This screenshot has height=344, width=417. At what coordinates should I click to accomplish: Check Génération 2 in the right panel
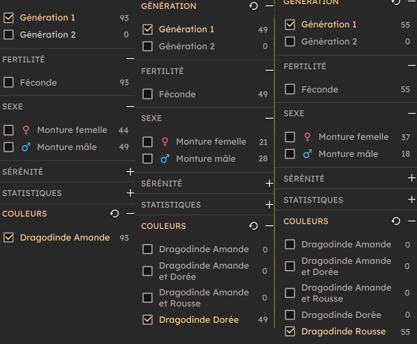click(290, 42)
